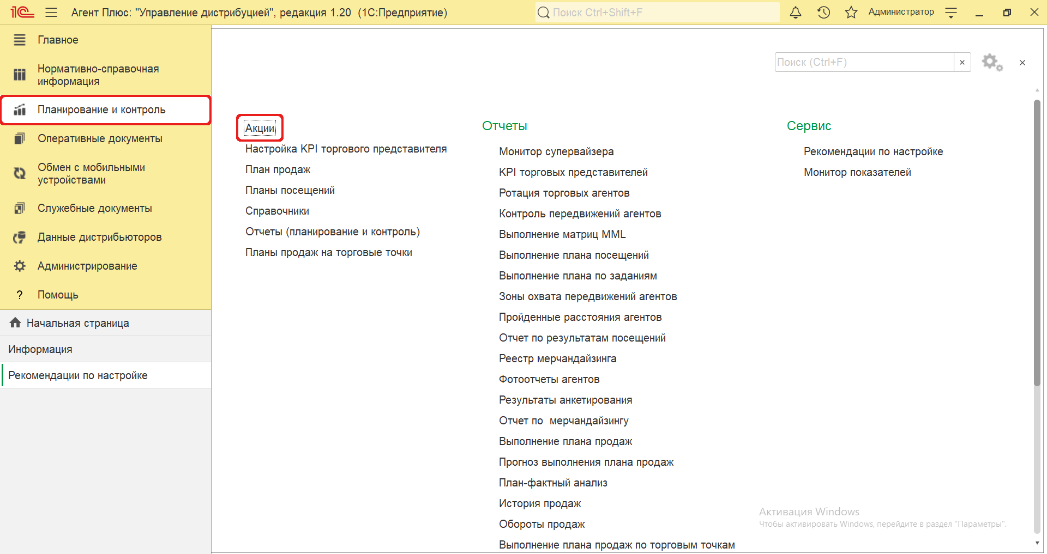Open Выполнение плана продаж по торговым точкам
1047x554 pixels.
tap(617, 545)
